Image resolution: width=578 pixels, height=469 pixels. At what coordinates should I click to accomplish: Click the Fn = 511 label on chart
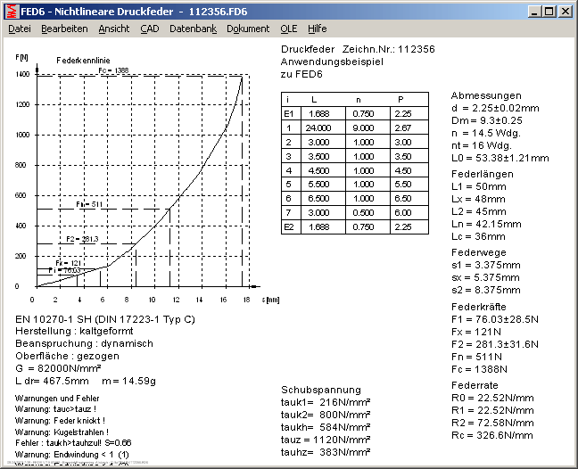[88, 204]
